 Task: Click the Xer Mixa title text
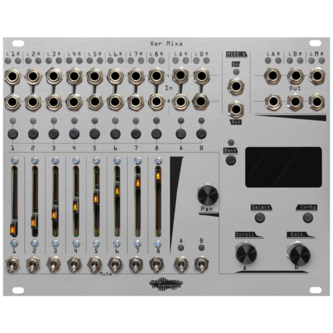(166, 44)
